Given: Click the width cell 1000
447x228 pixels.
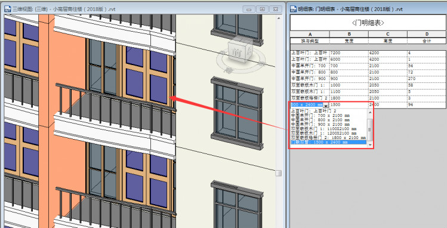Looking at the screenshot, I should point(349,85).
